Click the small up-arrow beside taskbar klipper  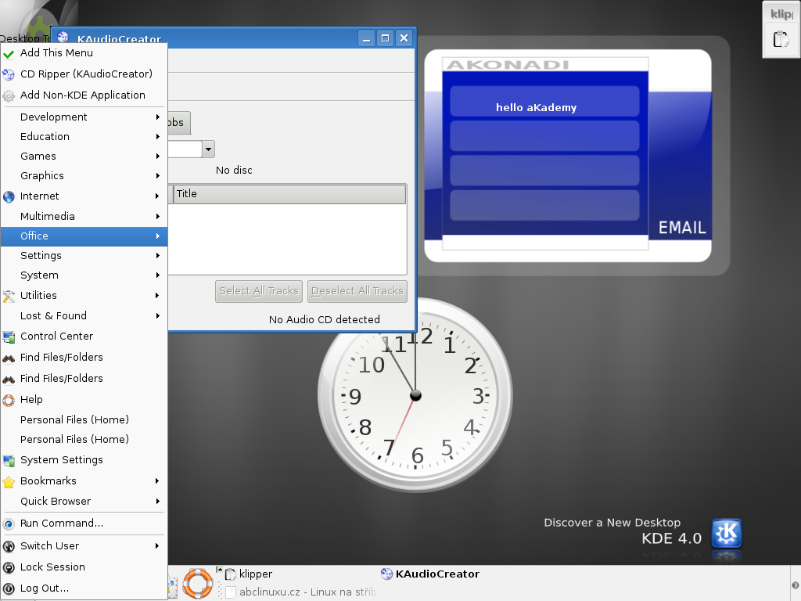point(219,569)
